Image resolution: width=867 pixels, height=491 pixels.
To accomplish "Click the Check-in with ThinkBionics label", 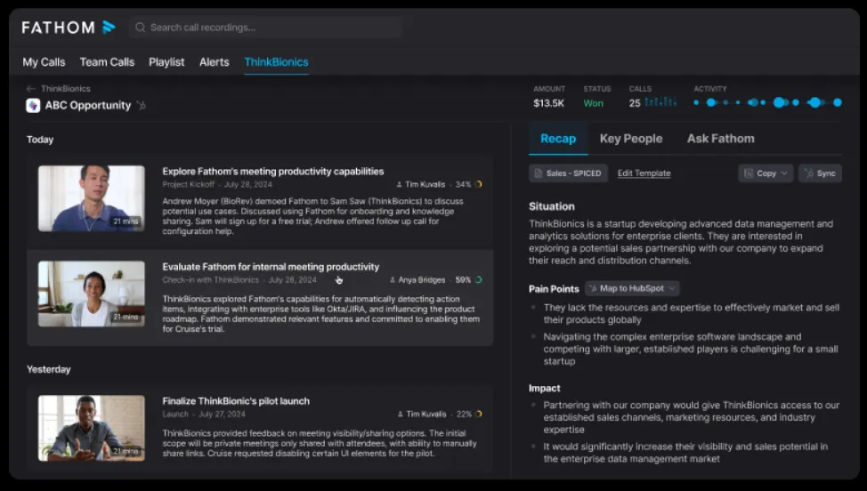I will coord(210,280).
